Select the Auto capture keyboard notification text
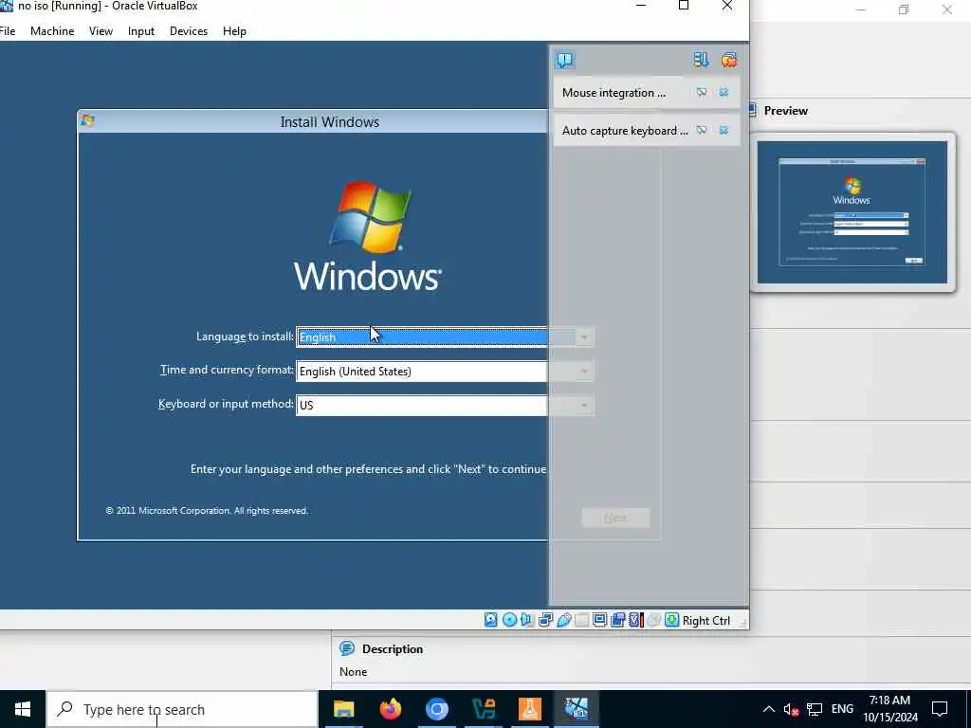971x728 pixels. pos(625,130)
